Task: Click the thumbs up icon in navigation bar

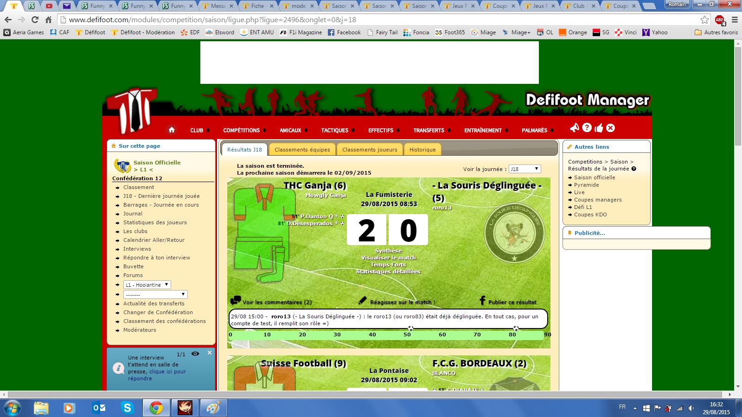Action: pos(599,128)
